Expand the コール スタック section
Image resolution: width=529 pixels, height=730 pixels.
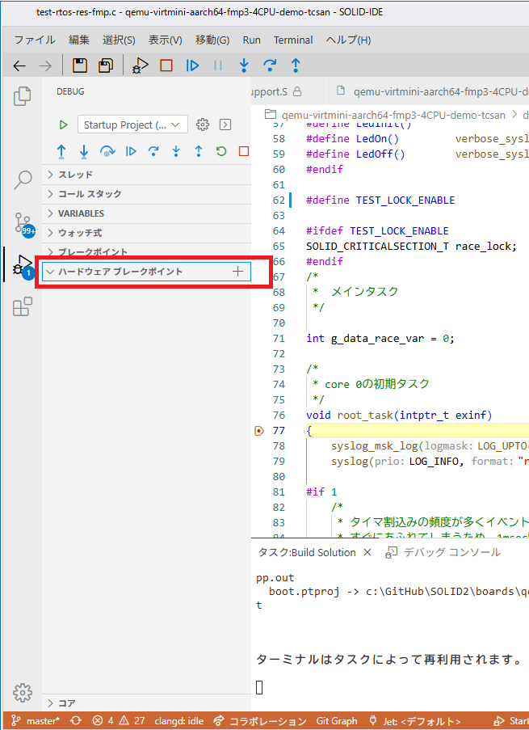coord(90,194)
